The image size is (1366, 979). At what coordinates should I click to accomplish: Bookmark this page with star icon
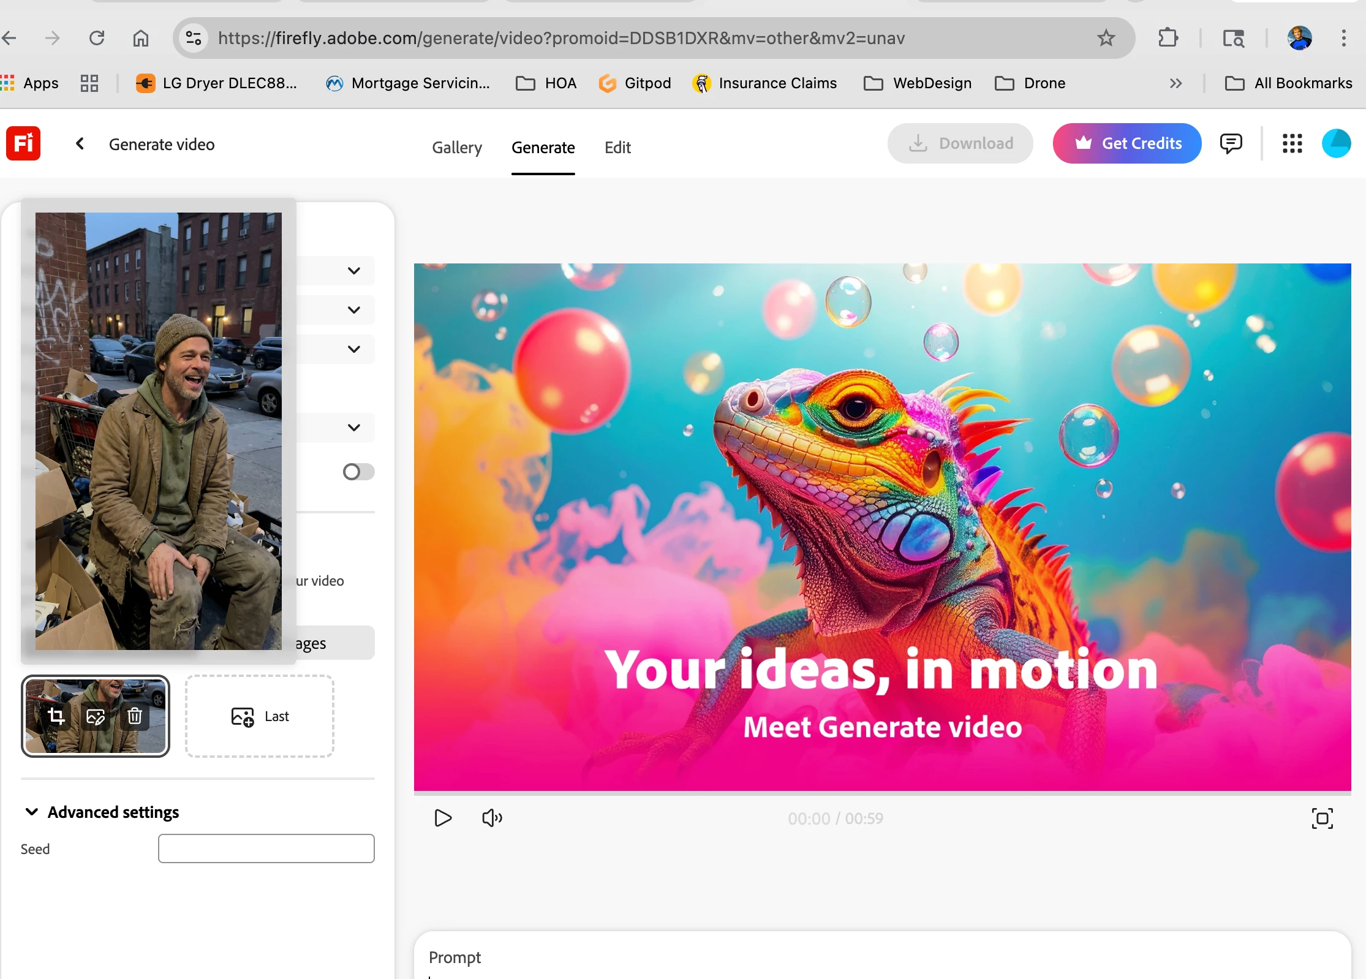coord(1106,38)
